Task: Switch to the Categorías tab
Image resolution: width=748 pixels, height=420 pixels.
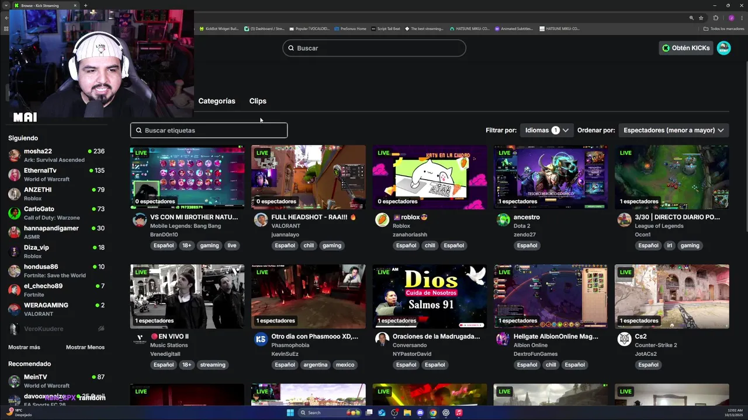Action: (217, 101)
